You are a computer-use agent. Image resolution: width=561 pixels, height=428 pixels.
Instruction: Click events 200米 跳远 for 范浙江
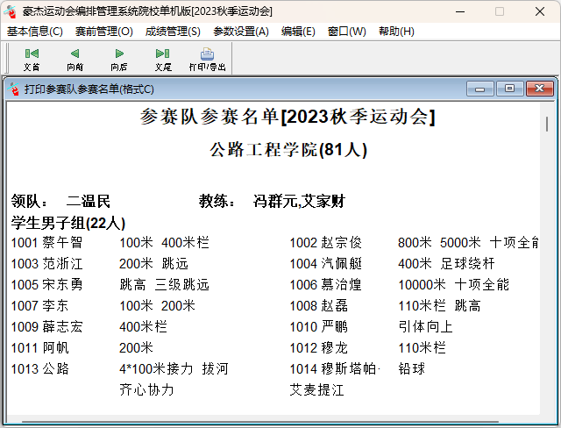coord(154,264)
